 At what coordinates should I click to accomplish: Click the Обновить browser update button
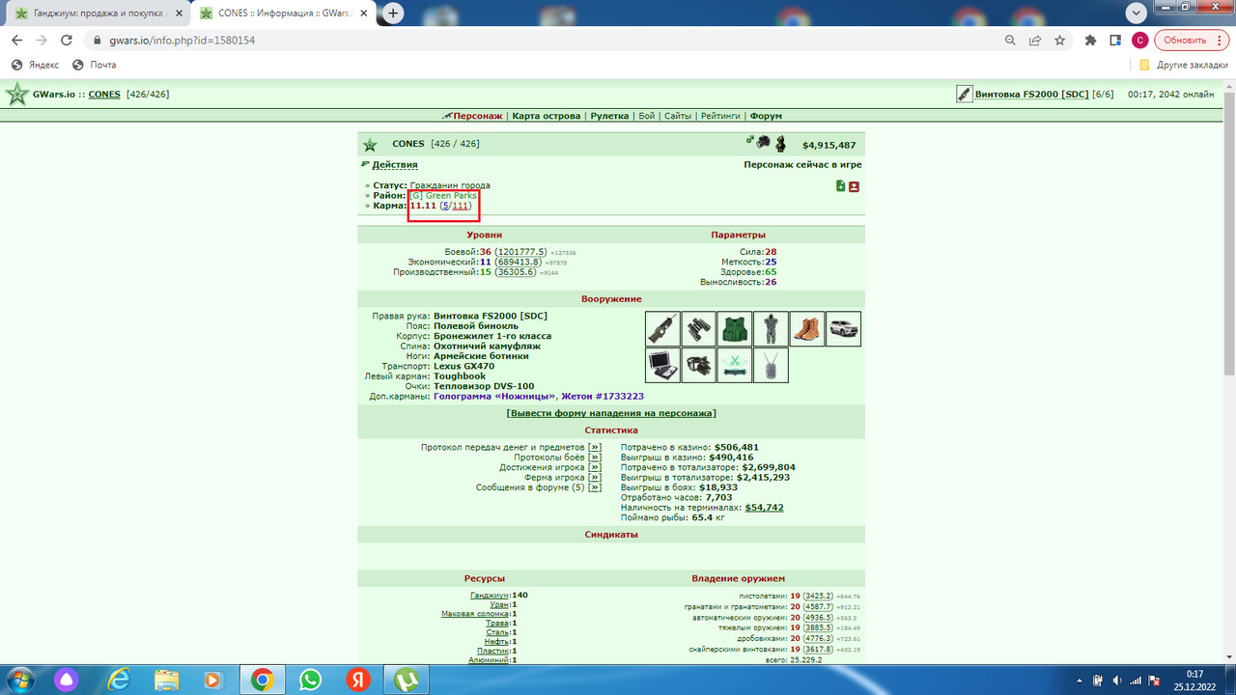pos(1185,41)
